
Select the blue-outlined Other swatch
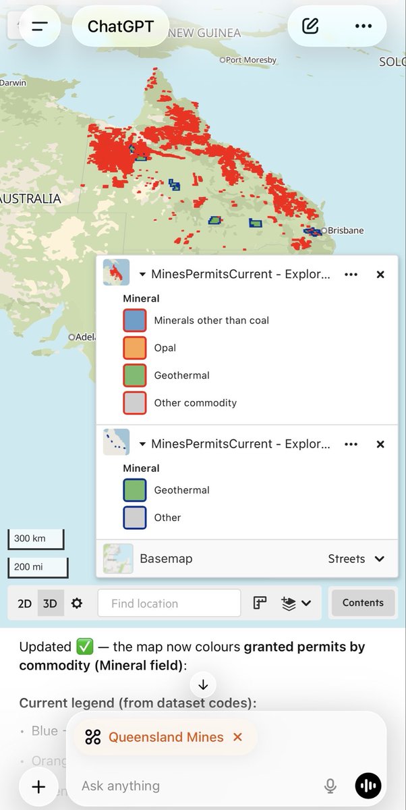[134, 518]
